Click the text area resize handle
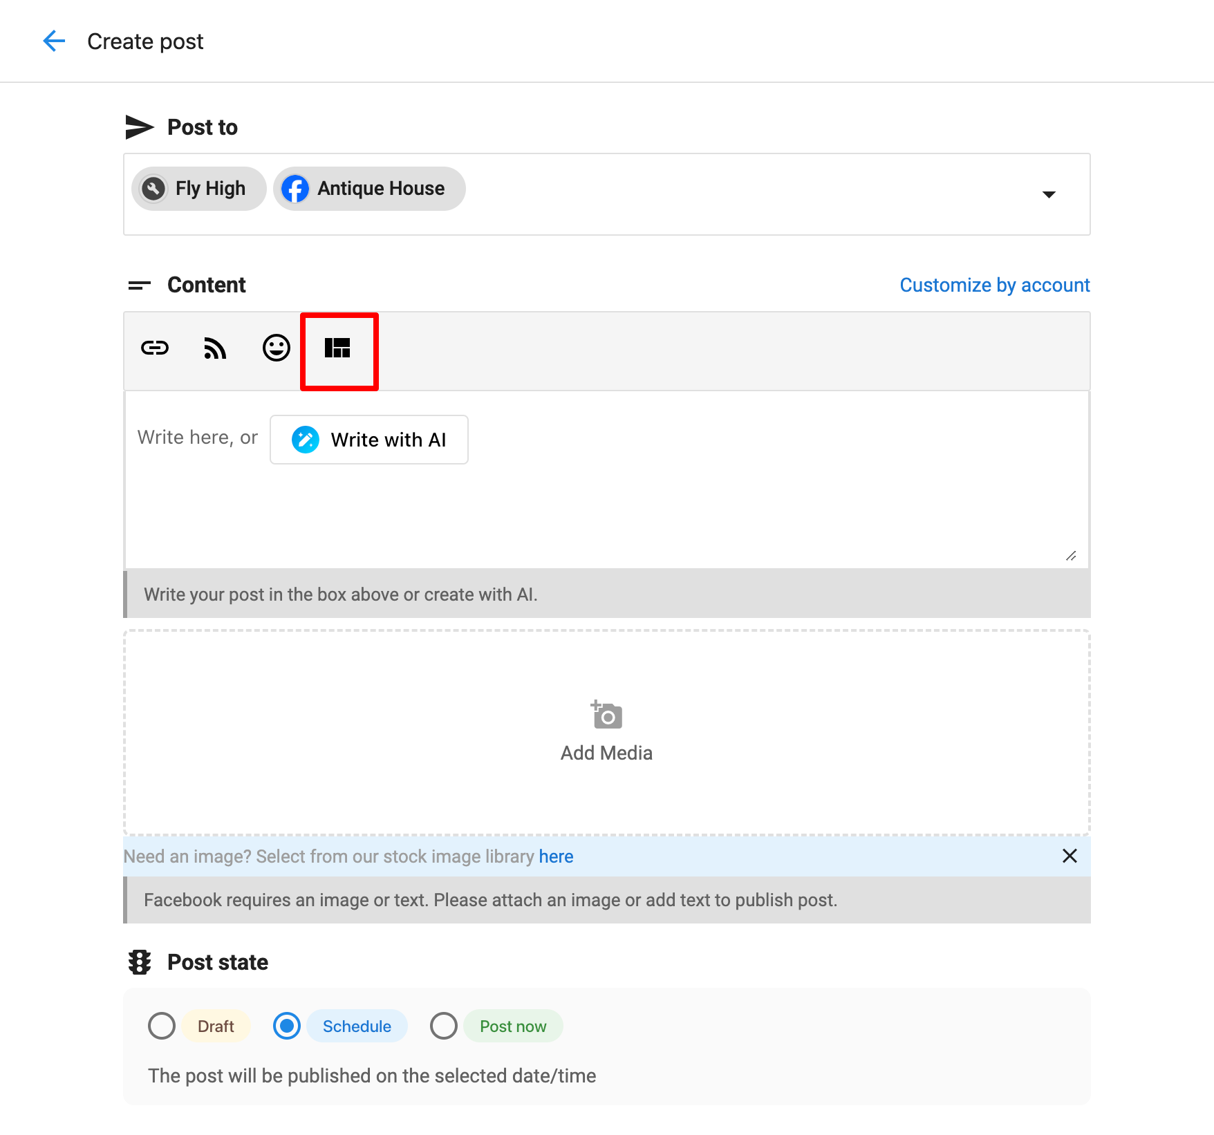Viewport: 1214px width, 1135px height. tap(1071, 556)
